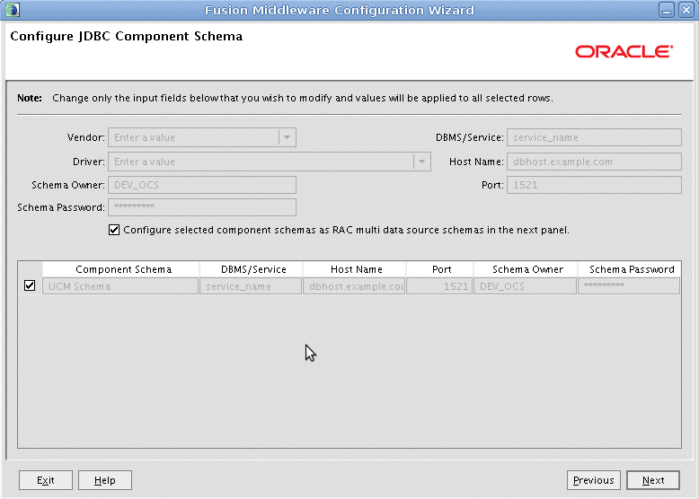Screen dimensions: 699x499
Task: Click the Schema Password input field
Action: (x=202, y=207)
